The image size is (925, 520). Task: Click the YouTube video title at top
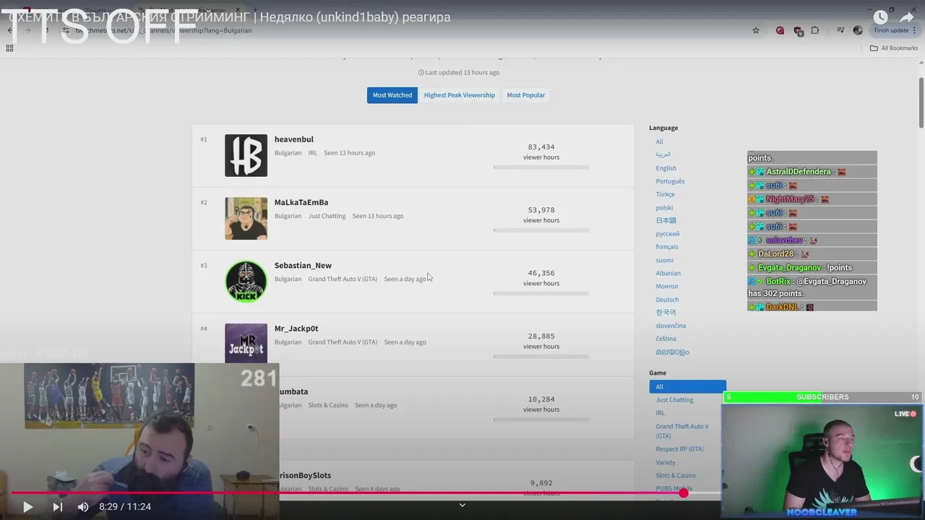tap(230, 17)
